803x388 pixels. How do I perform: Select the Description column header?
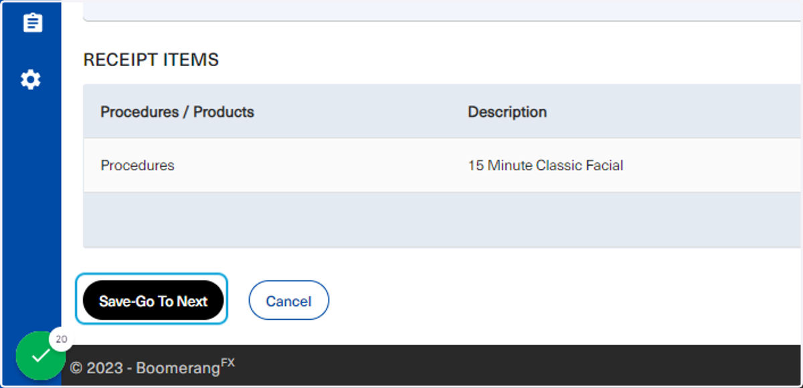tap(507, 112)
